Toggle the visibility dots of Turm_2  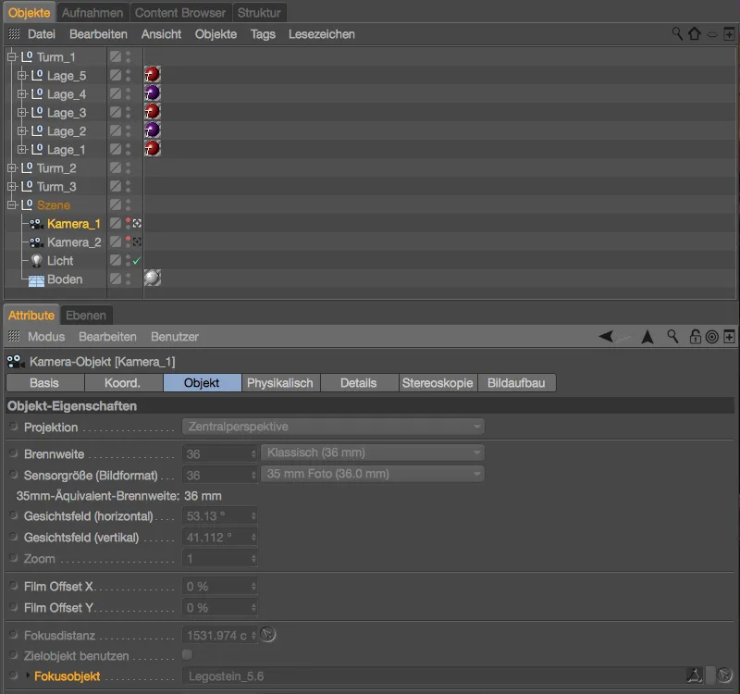point(129,167)
